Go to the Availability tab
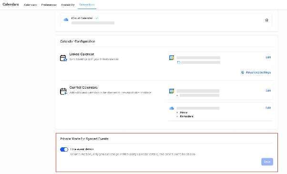287x174 pixels. pyautogui.click(x=68, y=5)
